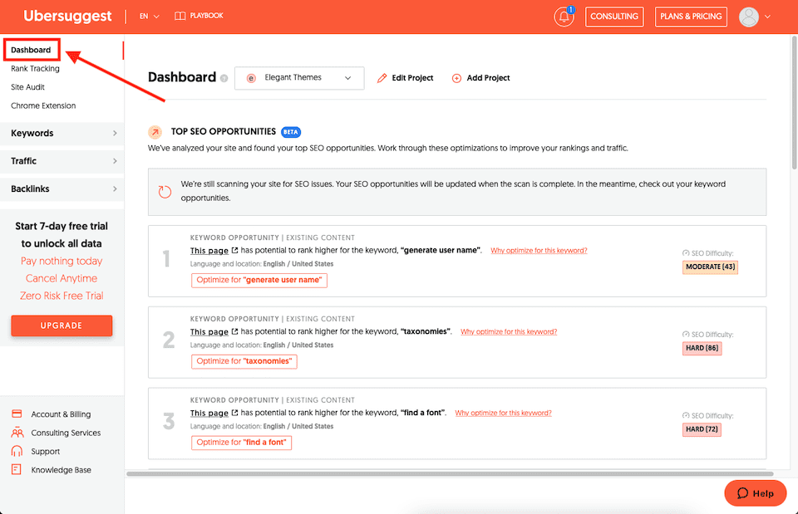Switch to Rank Tracking
The height and width of the screenshot is (514, 798).
tap(35, 68)
